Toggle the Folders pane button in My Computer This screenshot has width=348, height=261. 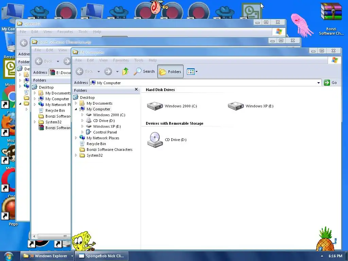pyautogui.click(x=171, y=71)
